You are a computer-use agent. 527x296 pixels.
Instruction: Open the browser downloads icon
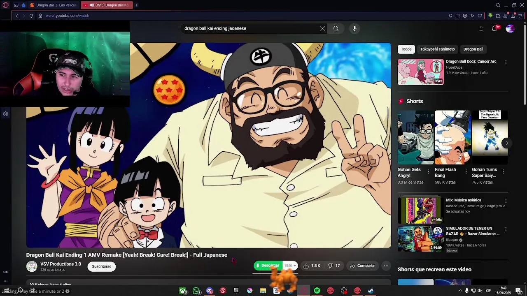[x=513, y=16]
